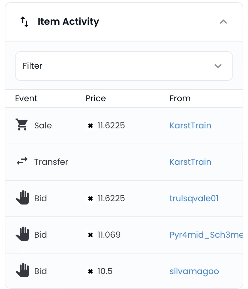Click the Transfer arrows icon

tap(22, 161)
